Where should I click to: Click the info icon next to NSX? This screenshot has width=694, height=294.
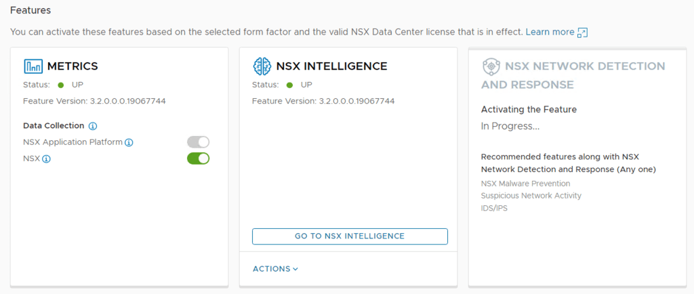47,159
